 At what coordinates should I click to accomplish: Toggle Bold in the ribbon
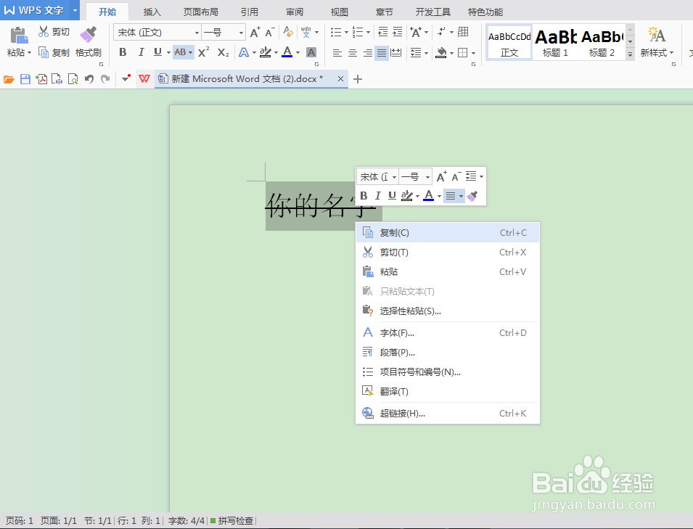123,52
